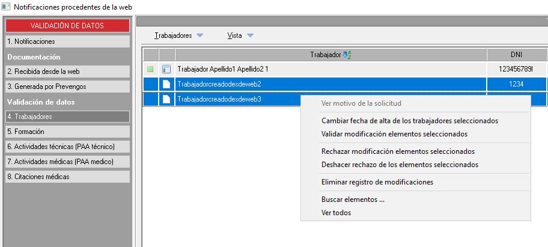
Task: Open the '1. Notificaciones' sidebar section
Action: 67,41
